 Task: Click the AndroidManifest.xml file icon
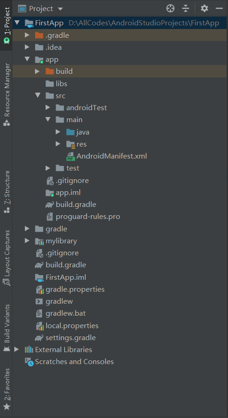coord(70,157)
